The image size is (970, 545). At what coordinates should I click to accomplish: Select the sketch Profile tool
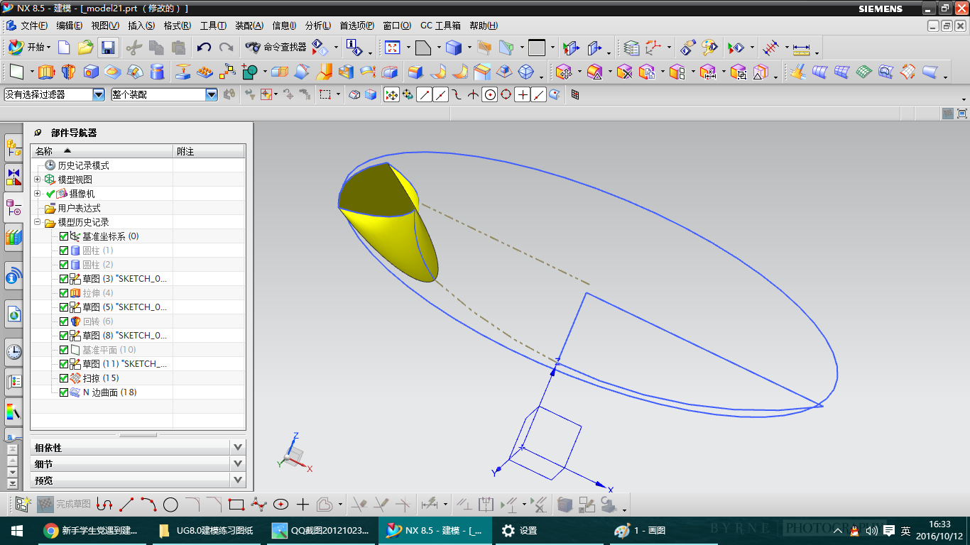pos(104,505)
